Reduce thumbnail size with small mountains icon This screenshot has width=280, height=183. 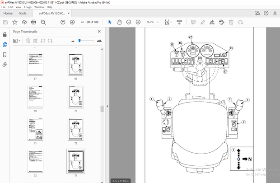click(73, 41)
